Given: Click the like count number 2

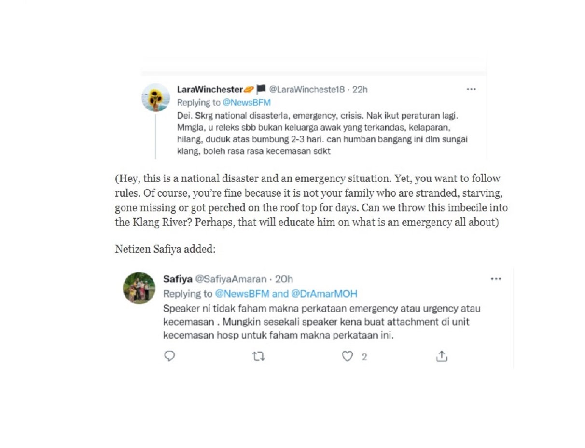Looking at the screenshot, I should tap(364, 357).
